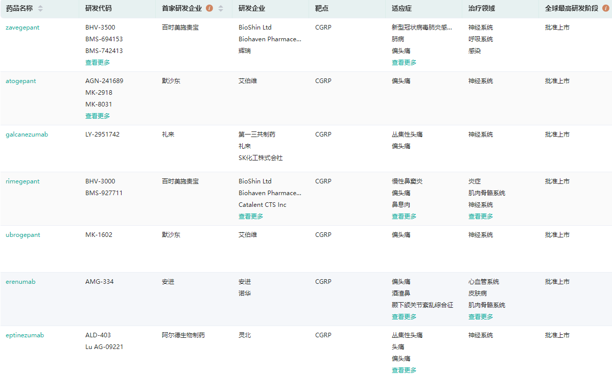Expand more 治疗领域 for rimegepant
612x375 pixels.
click(481, 217)
